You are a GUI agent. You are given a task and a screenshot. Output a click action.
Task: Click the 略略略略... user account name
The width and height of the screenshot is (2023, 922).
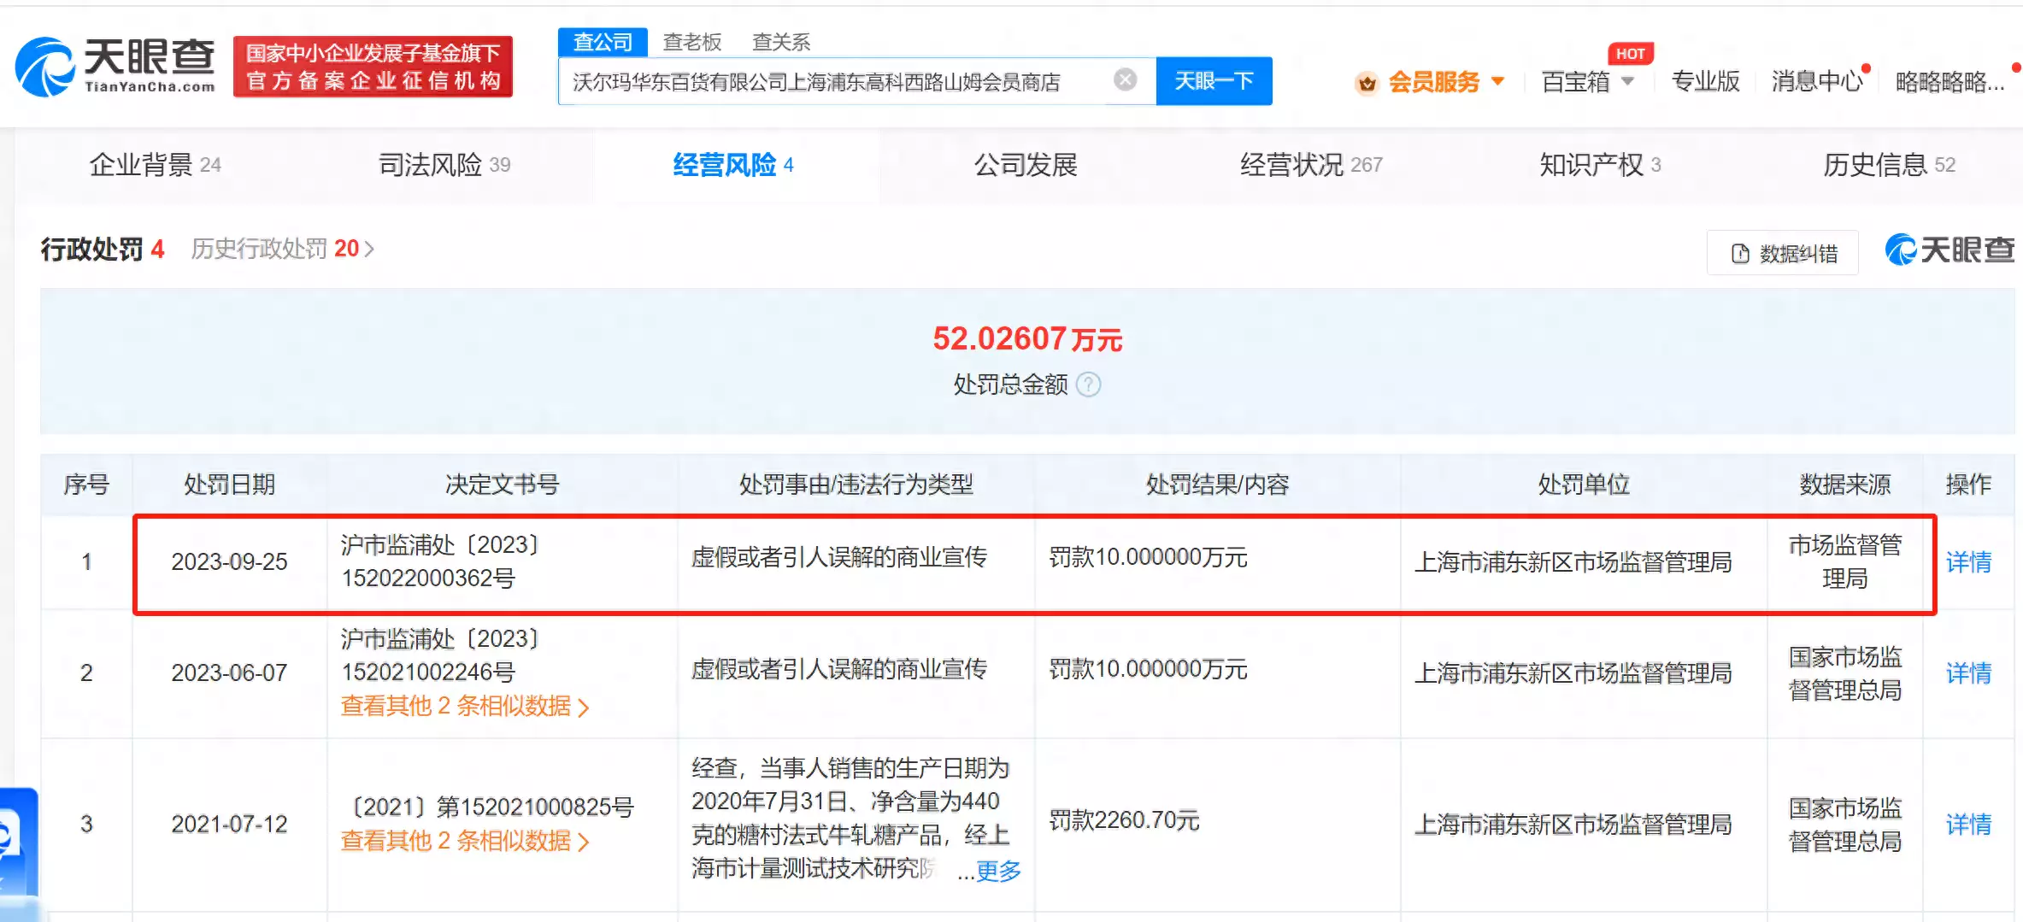coord(1950,81)
